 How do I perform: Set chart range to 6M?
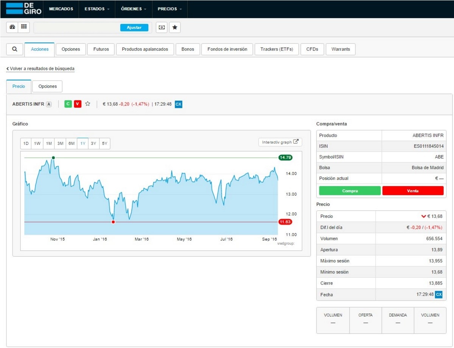pos(72,144)
